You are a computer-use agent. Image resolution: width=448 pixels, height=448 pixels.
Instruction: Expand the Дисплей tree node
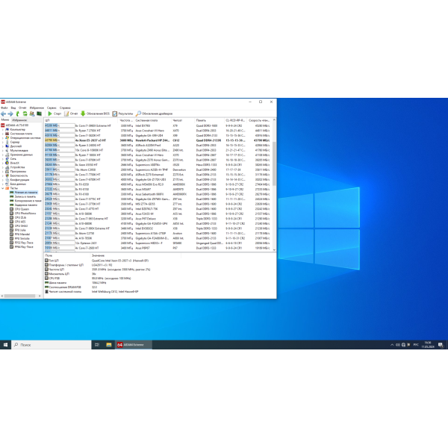click(3, 146)
